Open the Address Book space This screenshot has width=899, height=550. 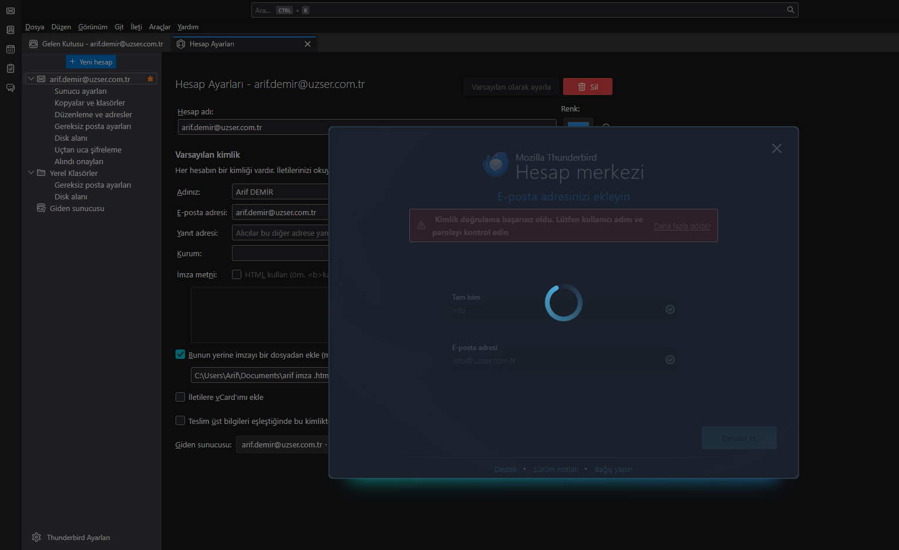click(11, 30)
